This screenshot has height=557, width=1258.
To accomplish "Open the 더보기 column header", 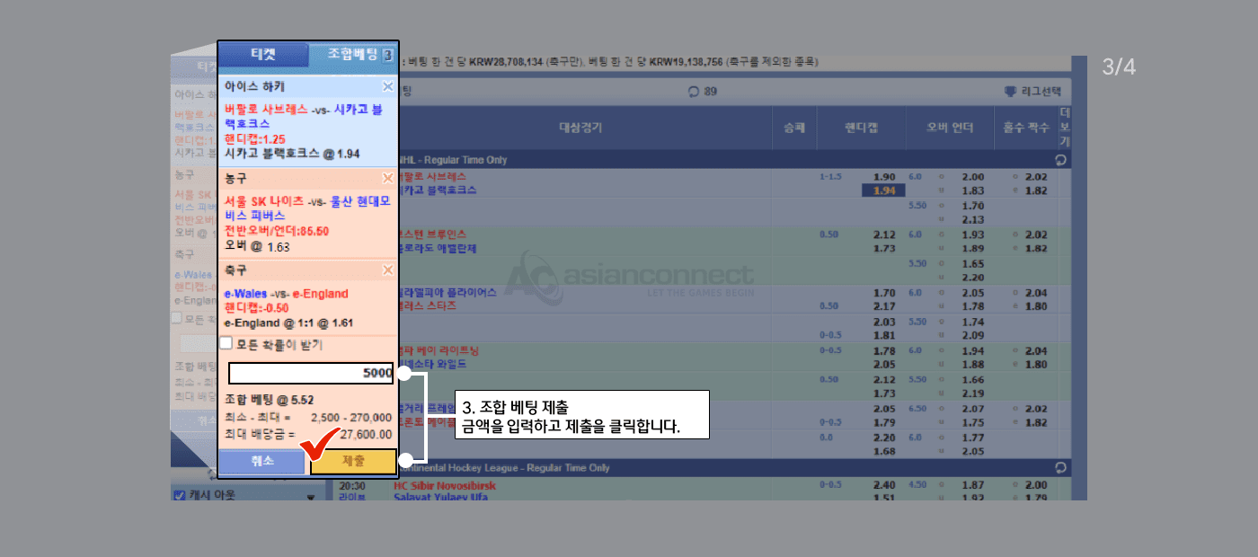I will [1065, 128].
